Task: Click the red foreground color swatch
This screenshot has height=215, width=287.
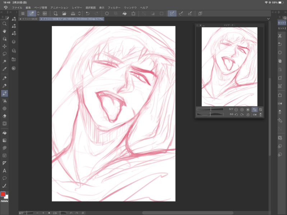Action: tap(3, 194)
